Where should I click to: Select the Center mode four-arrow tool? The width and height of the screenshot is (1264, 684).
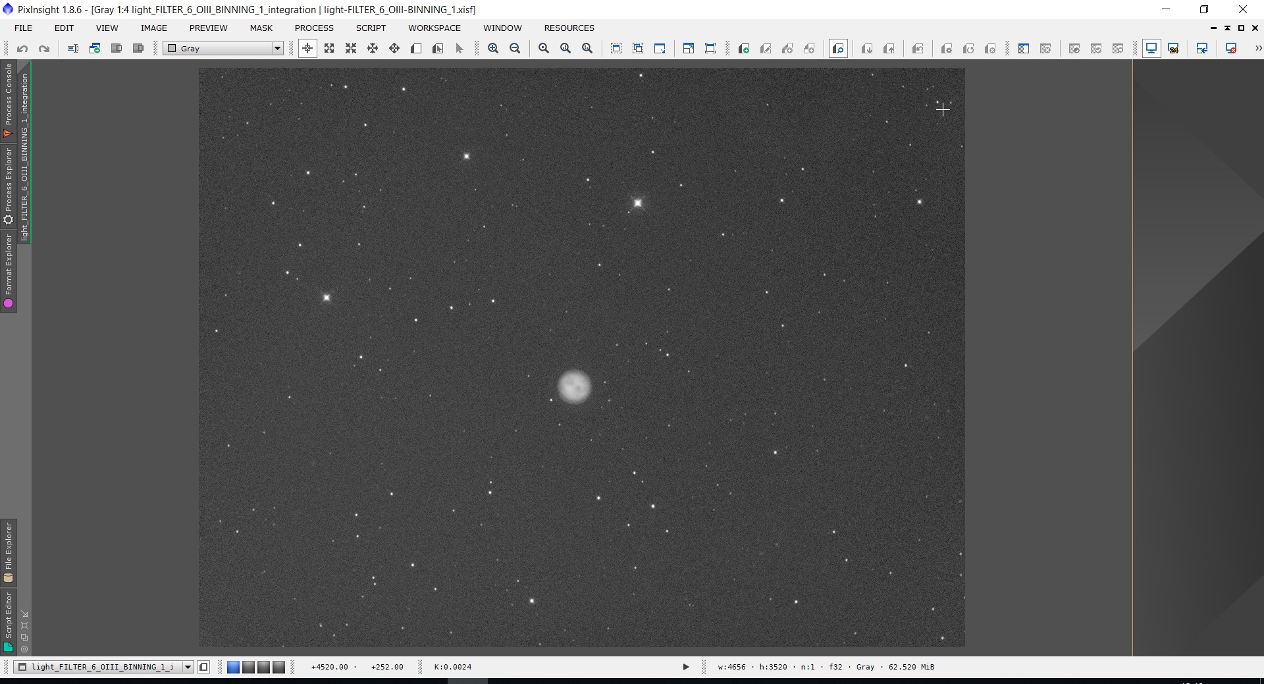click(x=394, y=49)
